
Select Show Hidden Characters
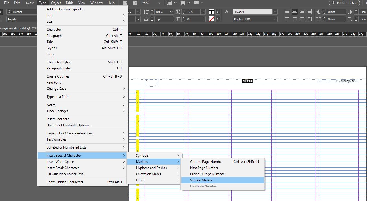(x=82, y=182)
